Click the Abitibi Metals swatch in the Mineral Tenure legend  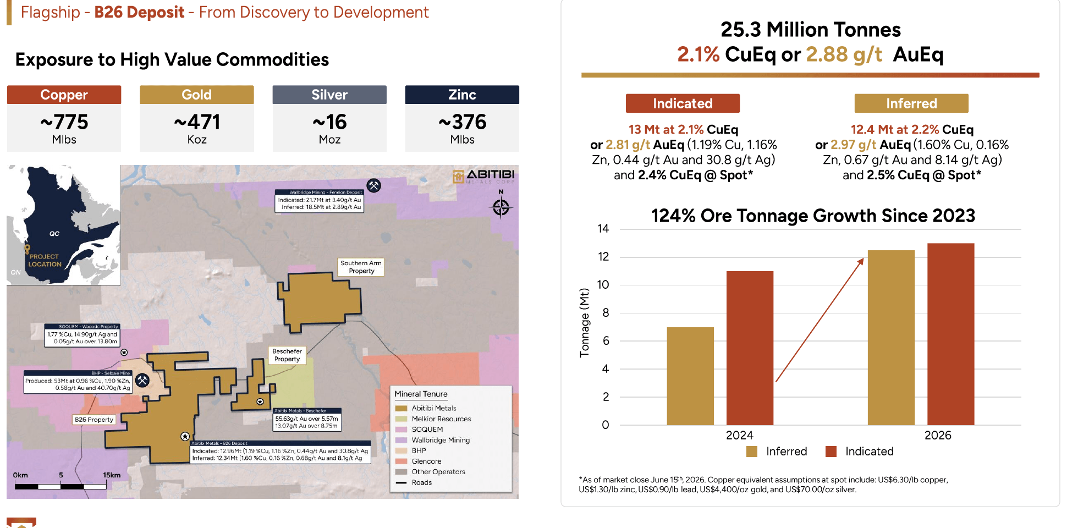[x=401, y=408]
